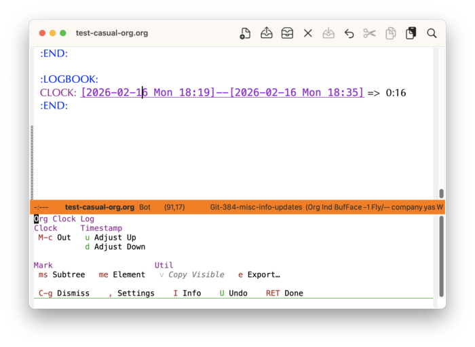Screen dimensions: 475x347
Task: Click the -:--- modified status indicator
Action: pyautogui.click(x=41, y=207)
